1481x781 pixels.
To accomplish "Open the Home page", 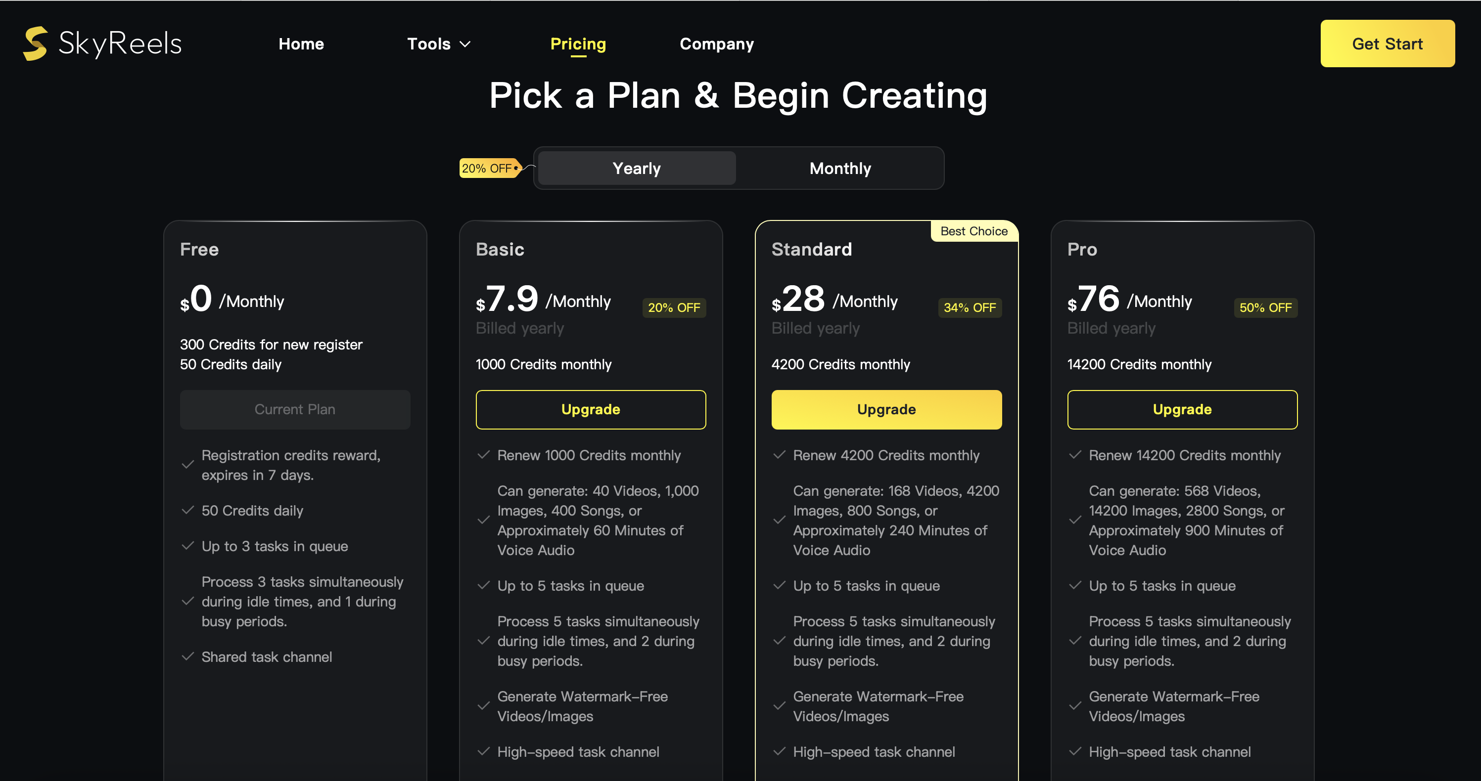I will [x=301, y=44].
